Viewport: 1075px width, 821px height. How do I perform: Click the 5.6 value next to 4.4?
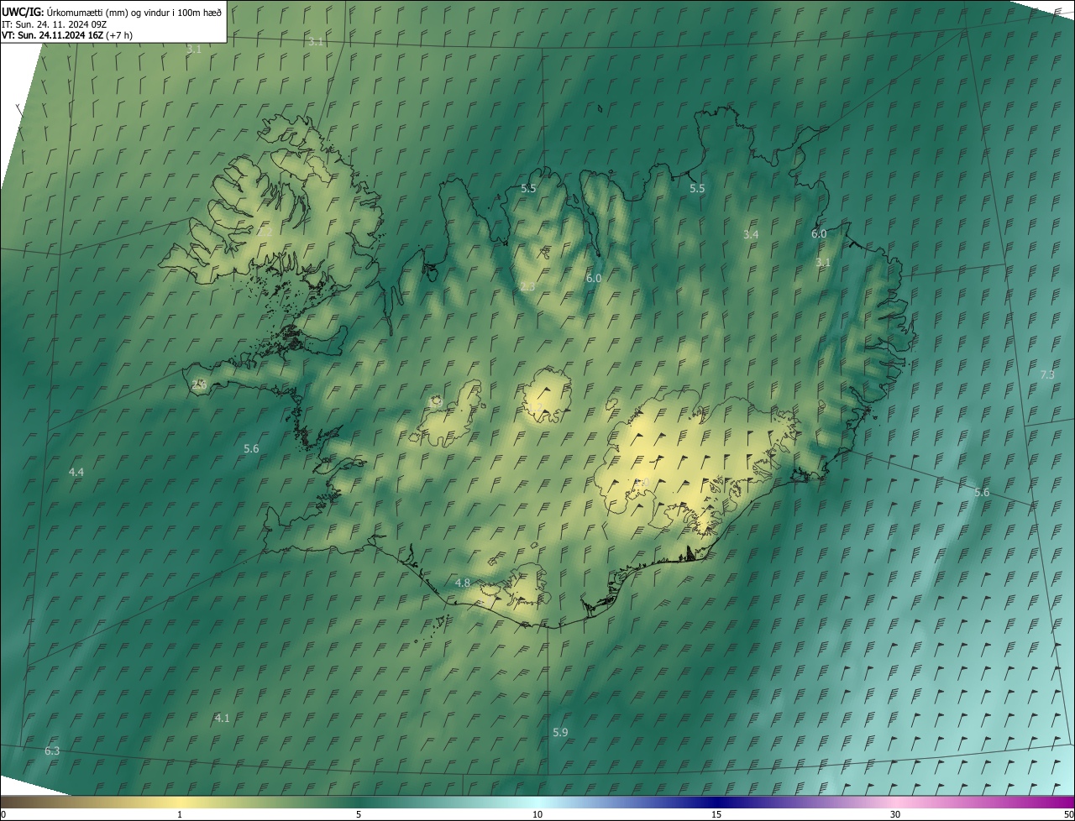point(251,449)
